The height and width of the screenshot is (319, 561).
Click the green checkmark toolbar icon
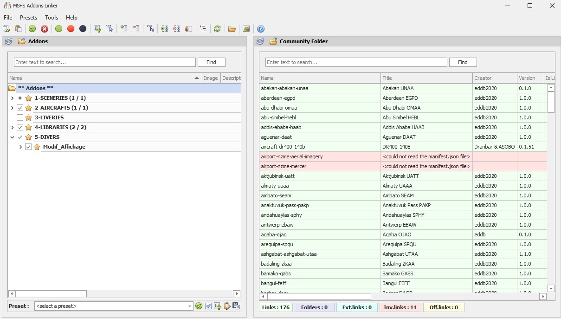32,29
